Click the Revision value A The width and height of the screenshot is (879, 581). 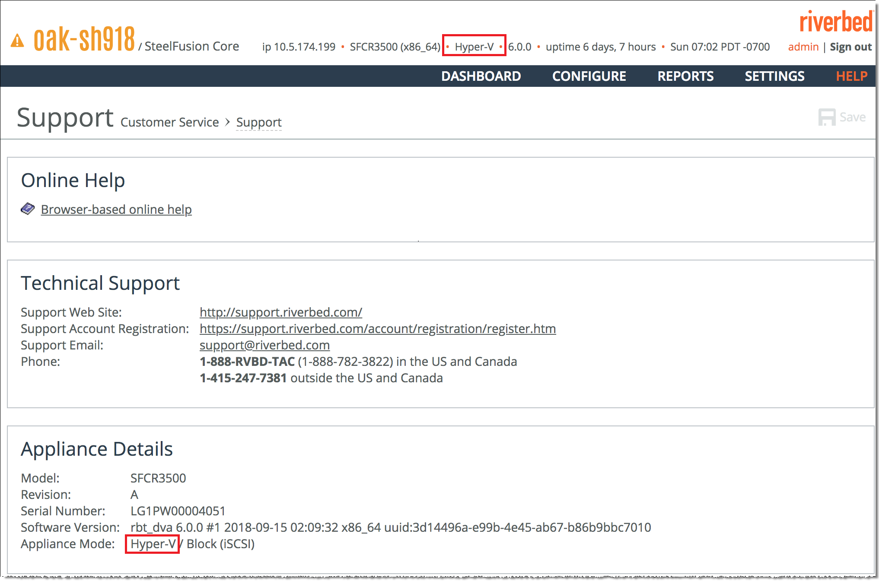coord(134,494)
